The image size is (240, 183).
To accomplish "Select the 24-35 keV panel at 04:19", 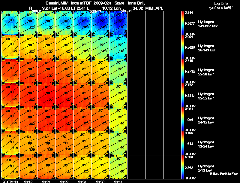I will pos(28,119).
